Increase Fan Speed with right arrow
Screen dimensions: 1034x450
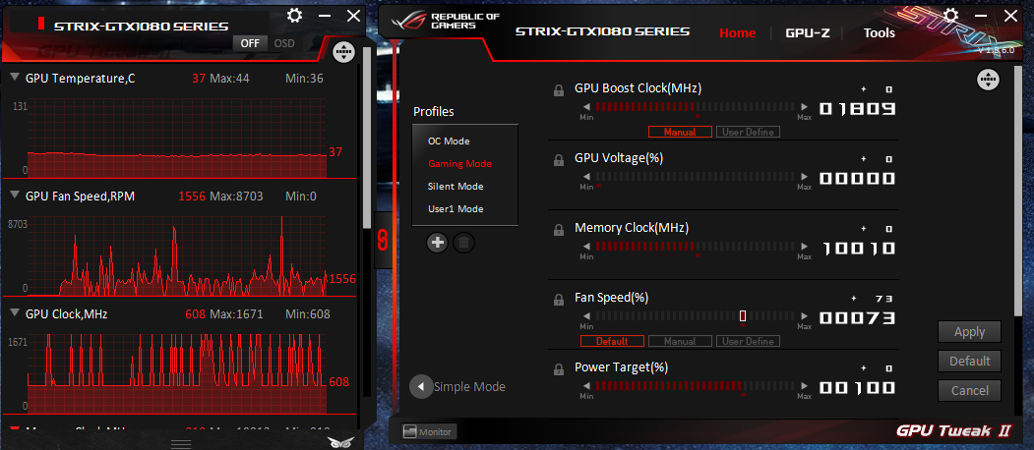pos(804,317)
